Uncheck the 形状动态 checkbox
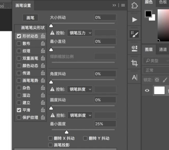 [19, 36]
